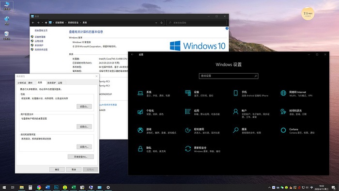339x191 pixels.
Task: Expand the address bar history dropdown
Action: click(x=156, y=23)
